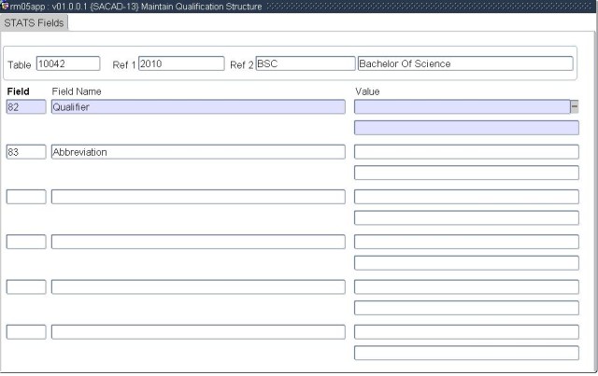This screenshot has height=376, width=598.
Task: Switch to the STATS Fields tab
Action: pos(34,22)
